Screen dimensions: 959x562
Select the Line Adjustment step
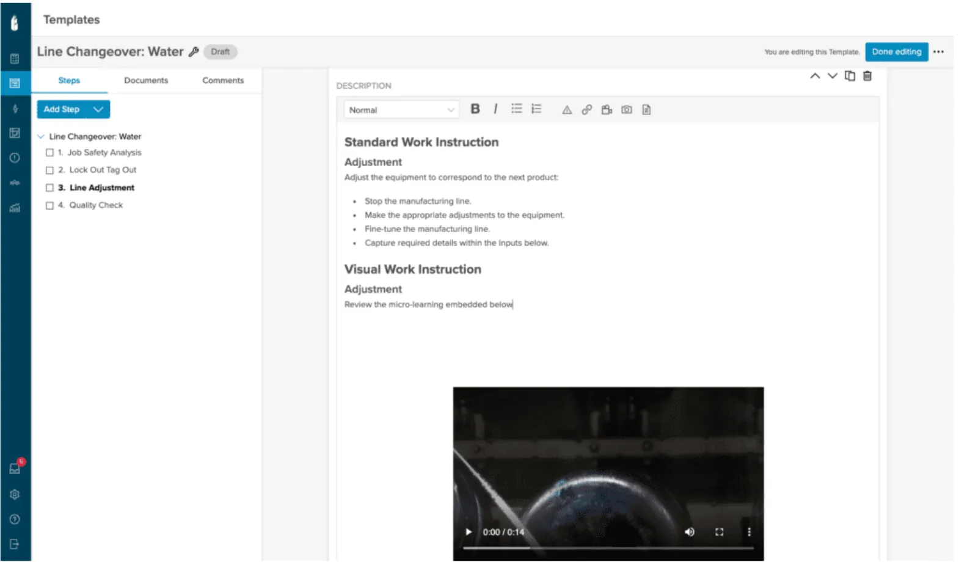102,188
